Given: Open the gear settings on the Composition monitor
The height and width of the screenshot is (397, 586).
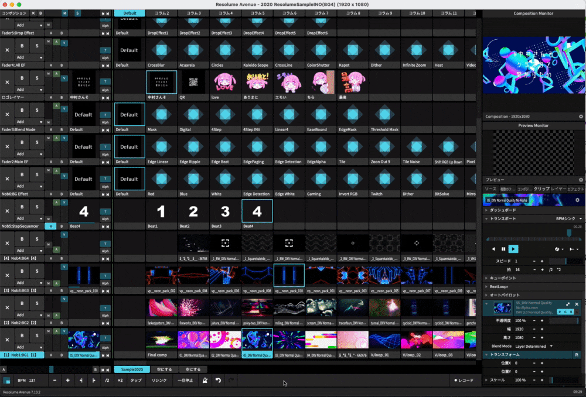Looking at the screenshot, I should 581,116.
